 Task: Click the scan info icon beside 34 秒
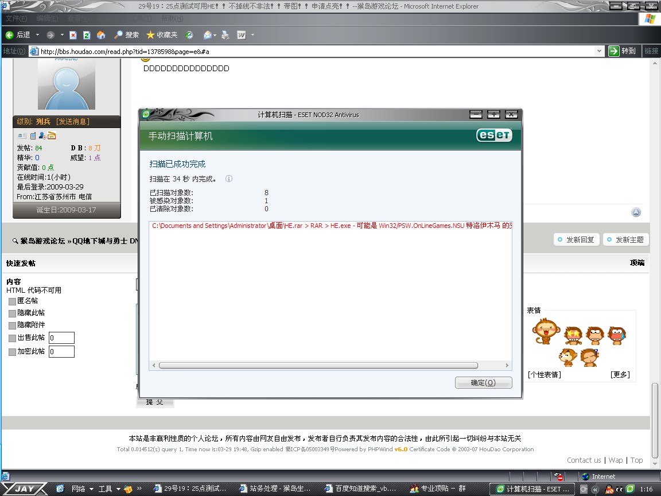[229, 179]
